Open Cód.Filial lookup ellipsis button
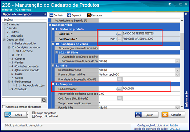Image resolution: width=190 pixels, height=132 pixels. (x=119, y=34)
